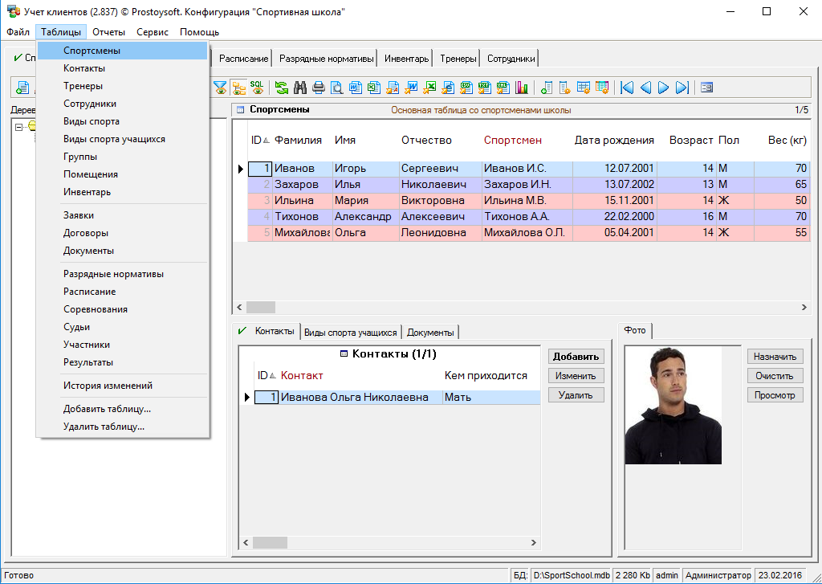
Task: Jump to last record navigation arrow
Action: coord(682,88)
